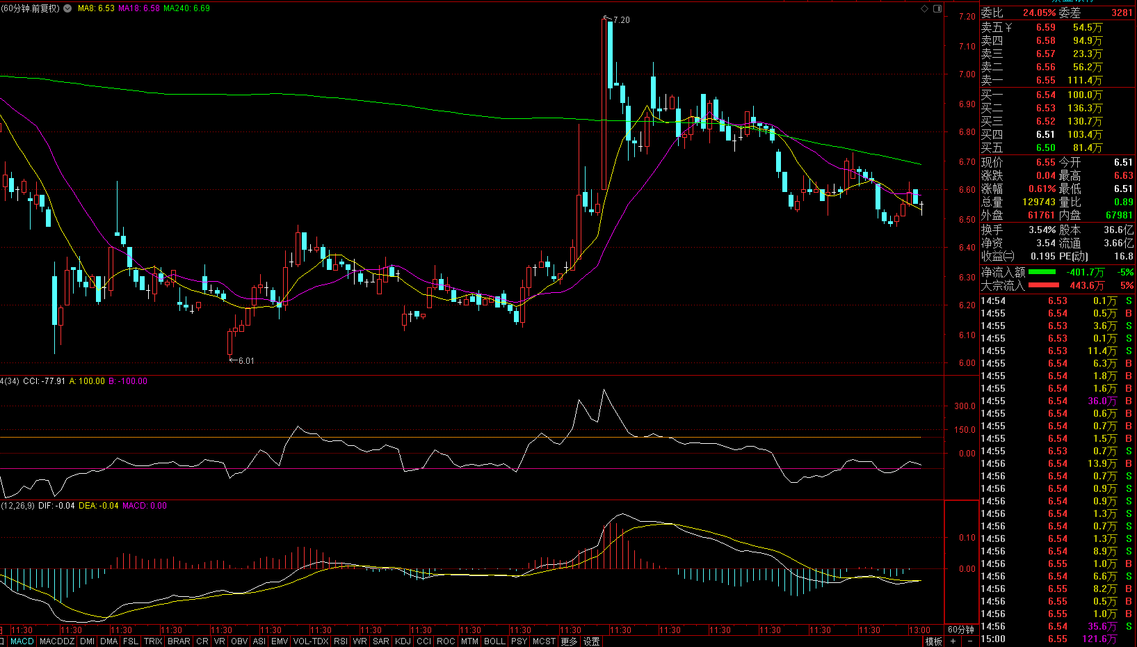Image resolution: width=1137 pixels, height=647 pixels.
Task: Click 更多 for more indicators
Action: [569, 641]
